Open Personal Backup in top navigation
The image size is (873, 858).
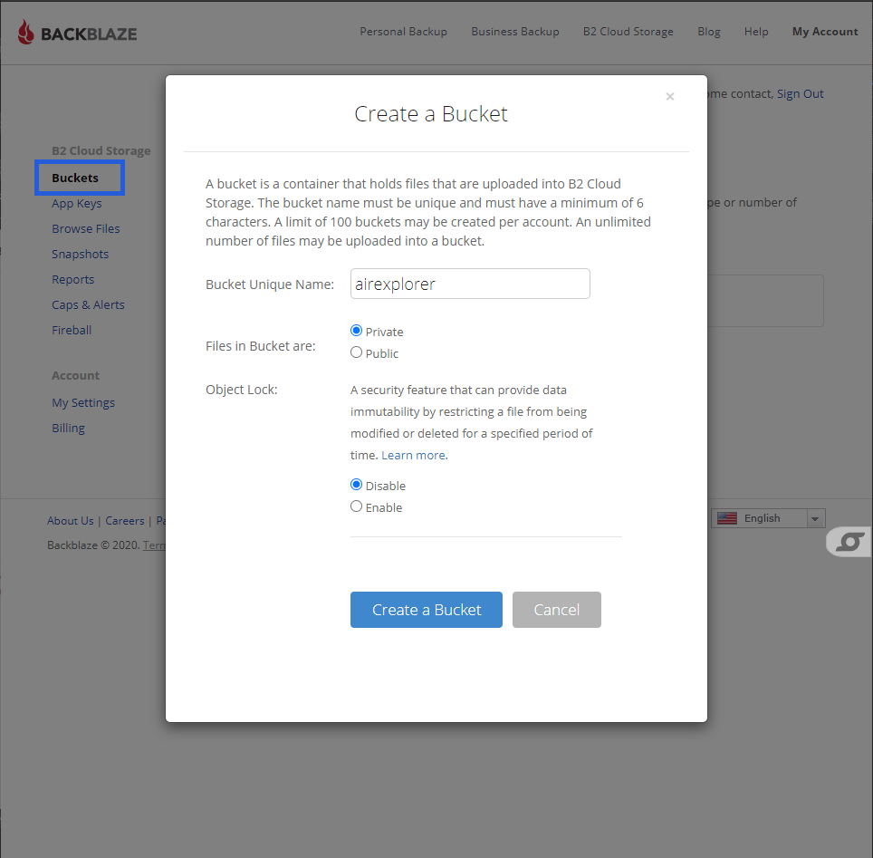(x=403, y=32)
